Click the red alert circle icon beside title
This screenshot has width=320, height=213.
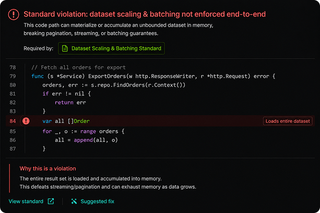pos(14,14)
